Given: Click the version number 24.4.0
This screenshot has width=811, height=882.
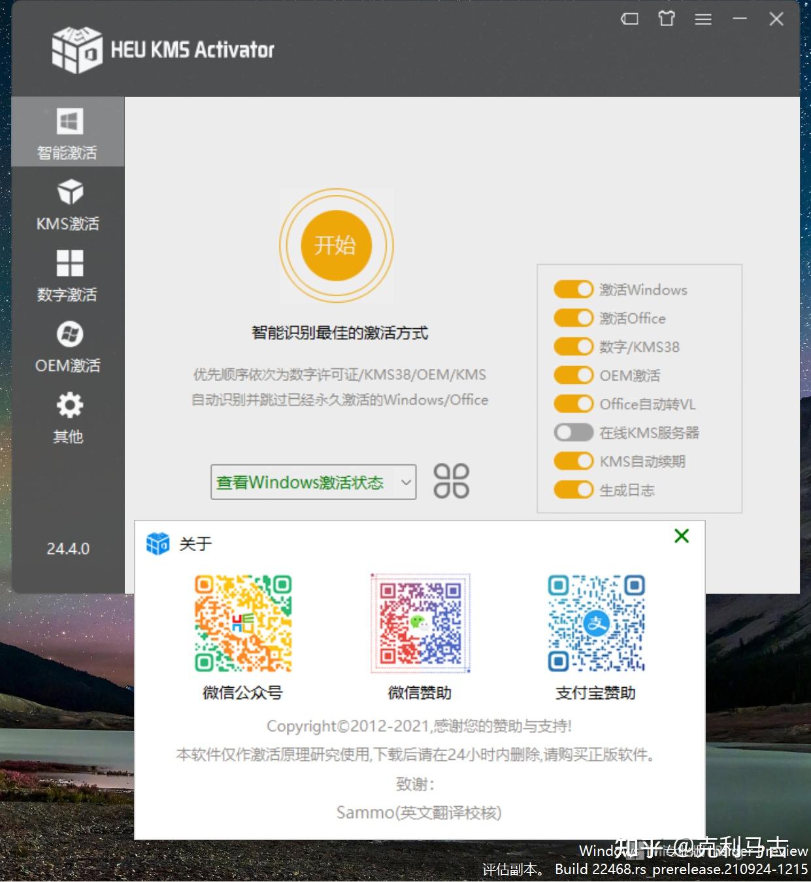Looking at the screenshot, I should point(68,549).
